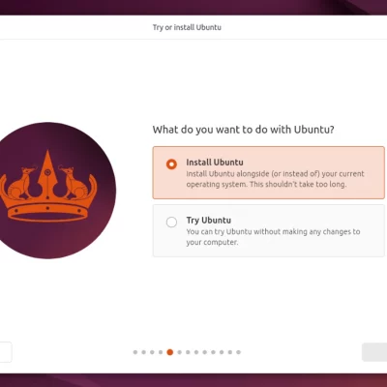The height and width of the screenshot is (387, 387).
Task: Click the "Try or install Ubuntu" window title
Action: point(187,27)
